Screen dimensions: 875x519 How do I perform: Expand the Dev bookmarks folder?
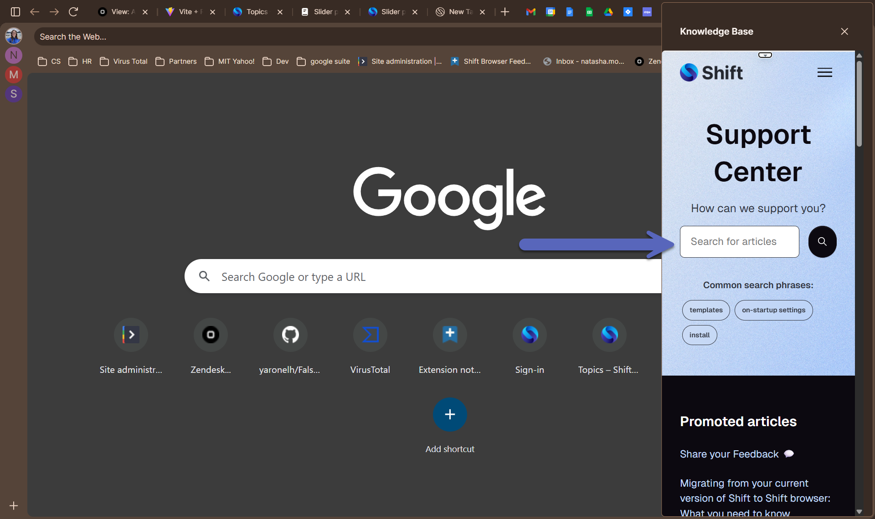(276, 61)
